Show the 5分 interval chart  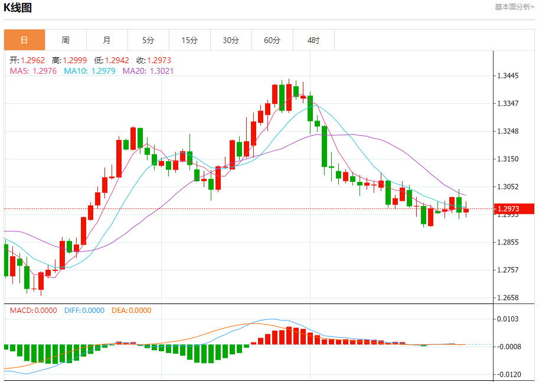(148, 40)
